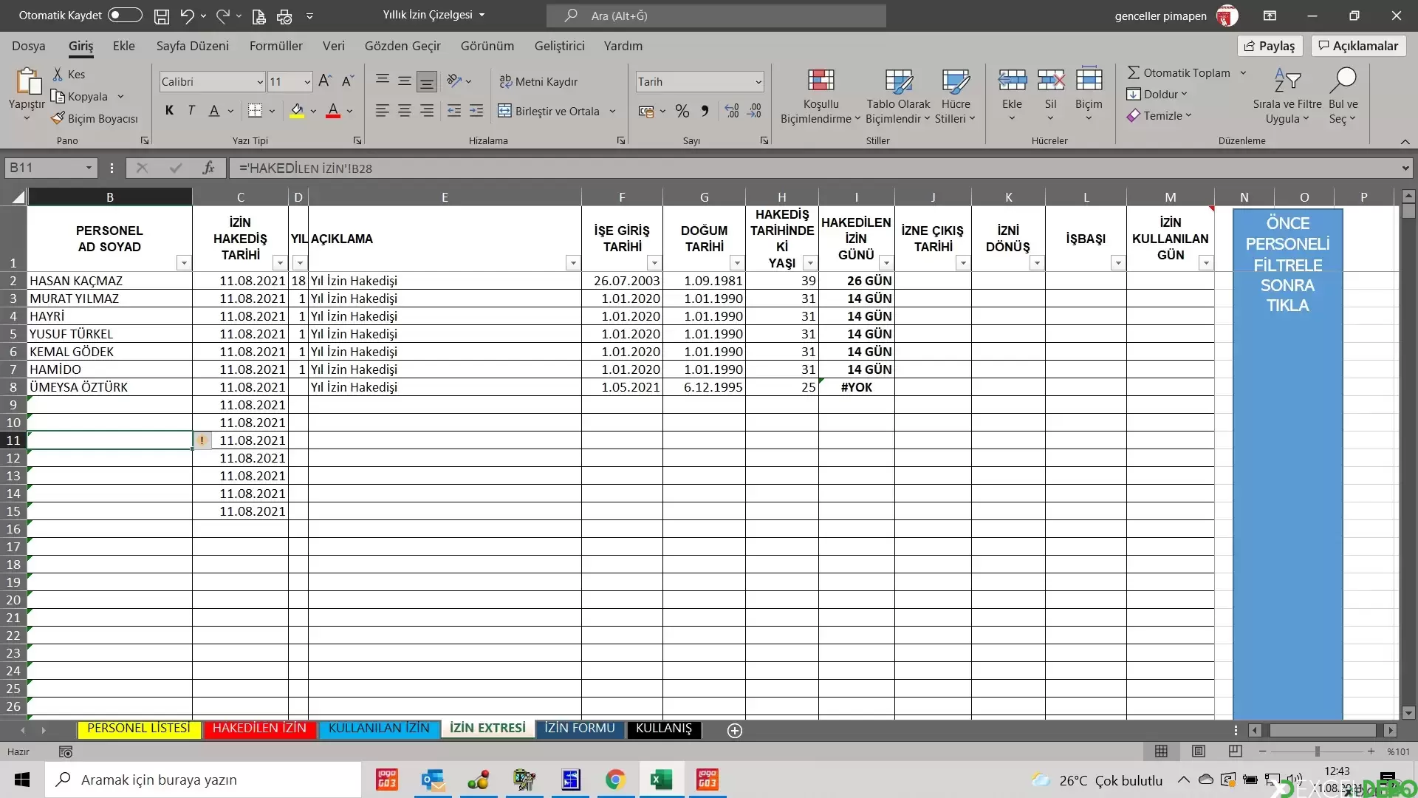1418x798 pixels.
Task: Click the Paylaş share button
Action: tap(1270, 46)
